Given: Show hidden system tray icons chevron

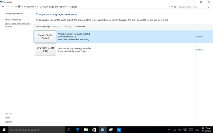Looking at the screenshot, I should [x=169, y=130].
